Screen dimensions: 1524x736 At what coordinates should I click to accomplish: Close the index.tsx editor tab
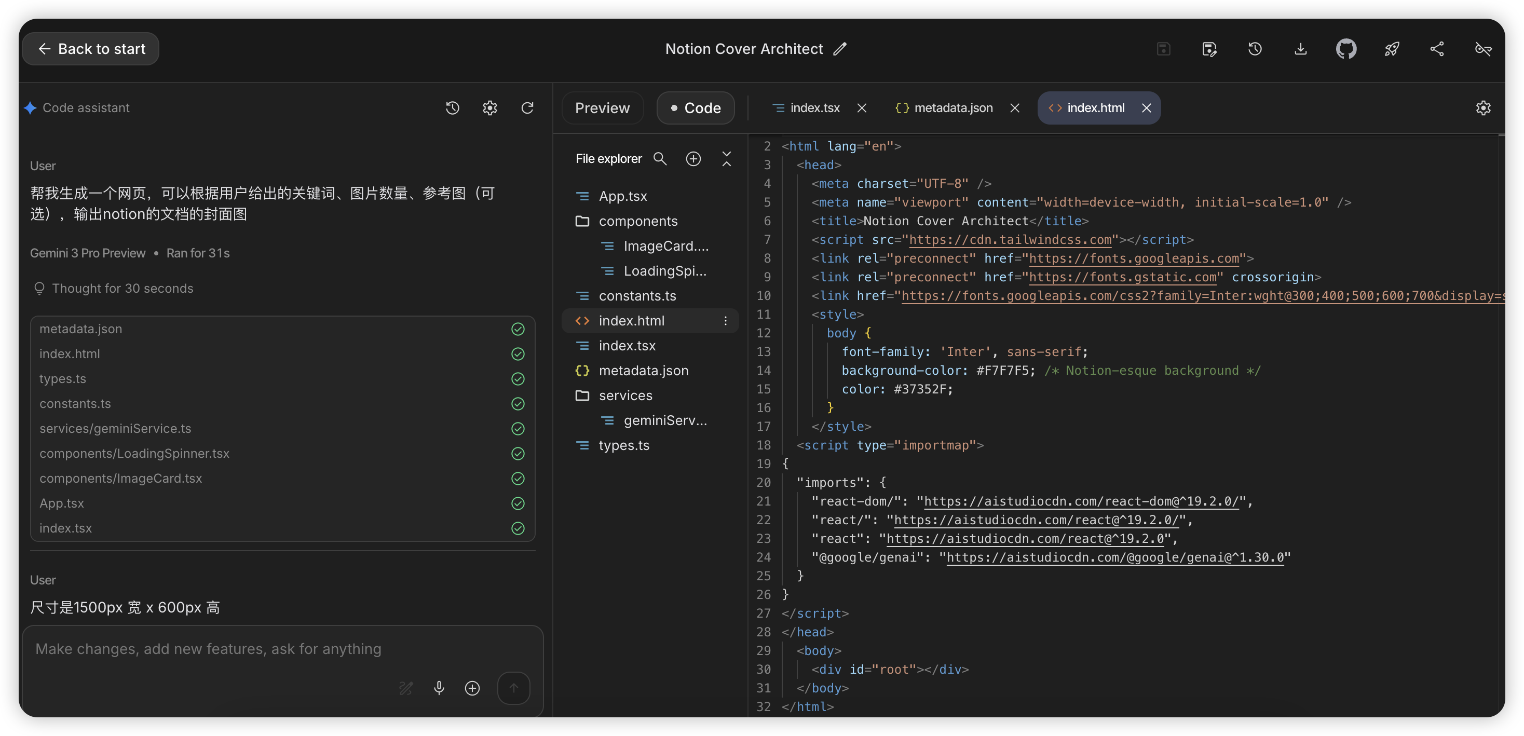point(861,107)
